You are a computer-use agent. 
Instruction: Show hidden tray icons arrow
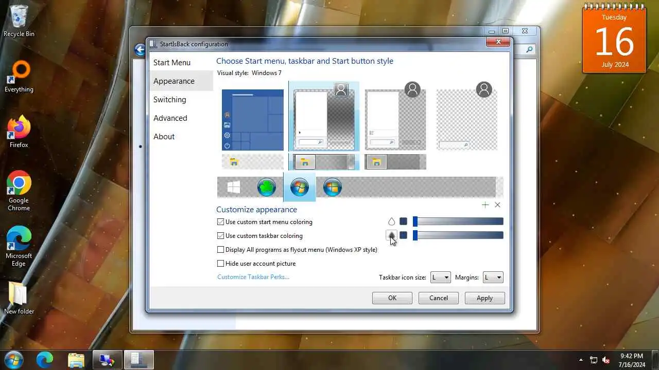point(581,360)
